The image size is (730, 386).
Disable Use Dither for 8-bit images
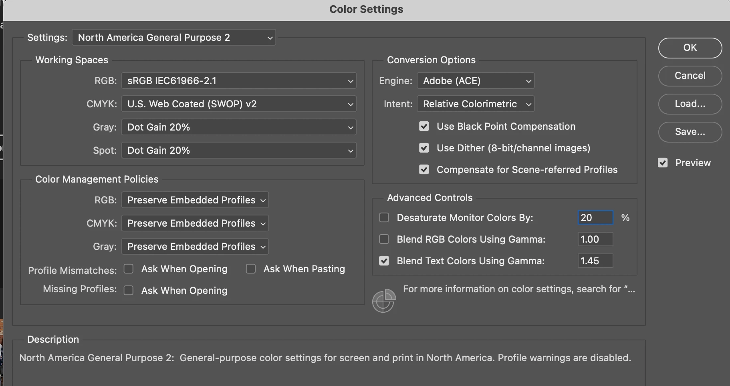pyautogui.click(x=424, y=148)
